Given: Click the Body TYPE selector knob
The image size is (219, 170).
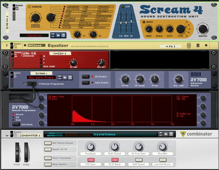Looking at the screenshot, I should click(181, 29).
